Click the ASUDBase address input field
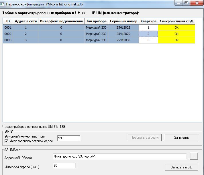 (119, 156)
